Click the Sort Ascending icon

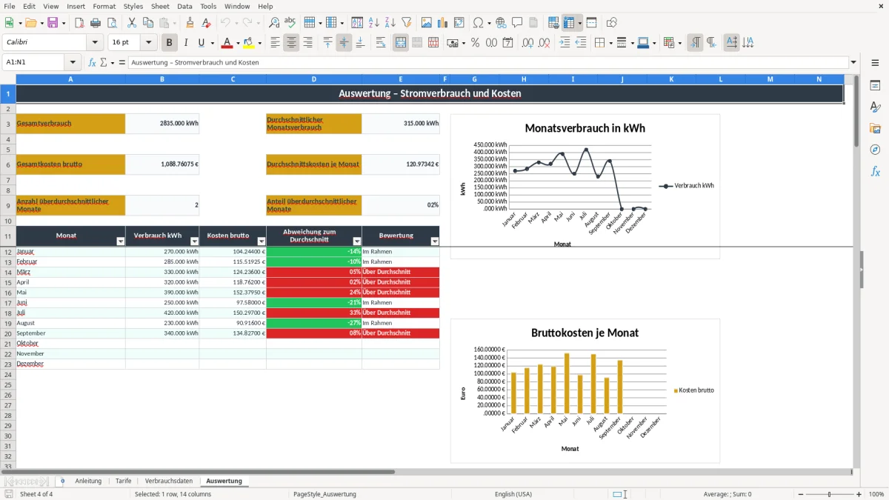point(374,23)
